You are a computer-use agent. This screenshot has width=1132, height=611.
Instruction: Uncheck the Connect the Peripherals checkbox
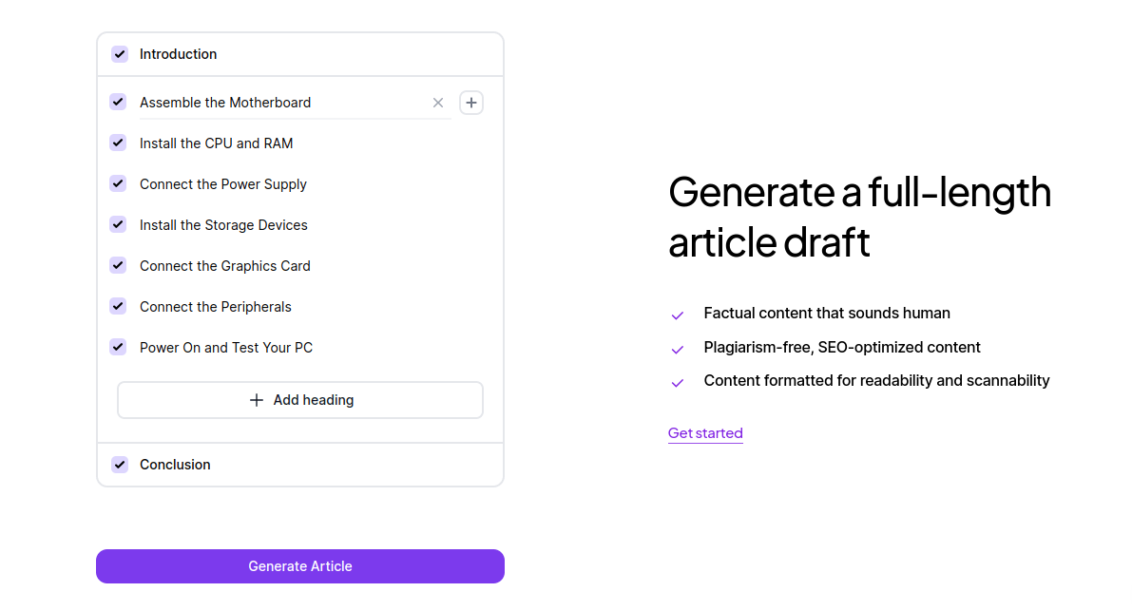[118, 306]
